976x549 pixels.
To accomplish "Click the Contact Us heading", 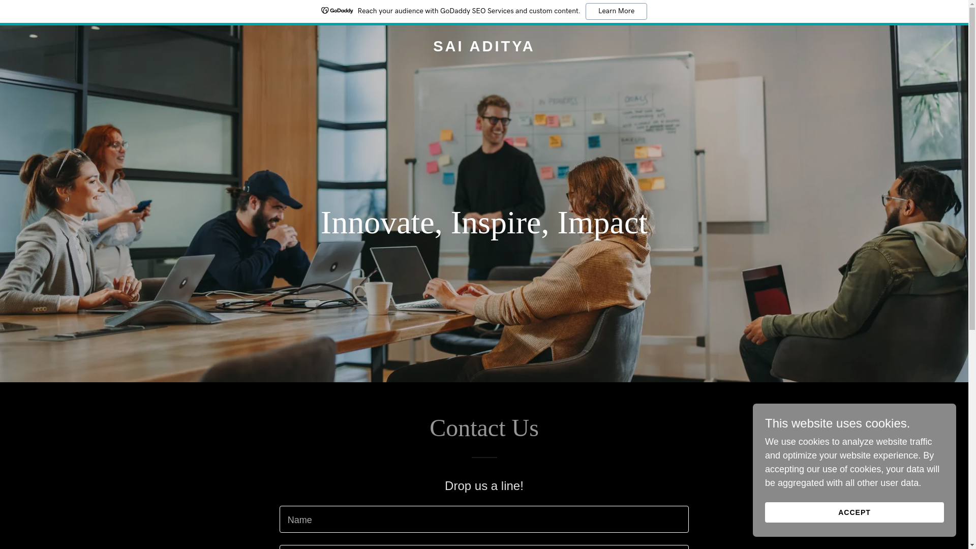I will [484, 428].
